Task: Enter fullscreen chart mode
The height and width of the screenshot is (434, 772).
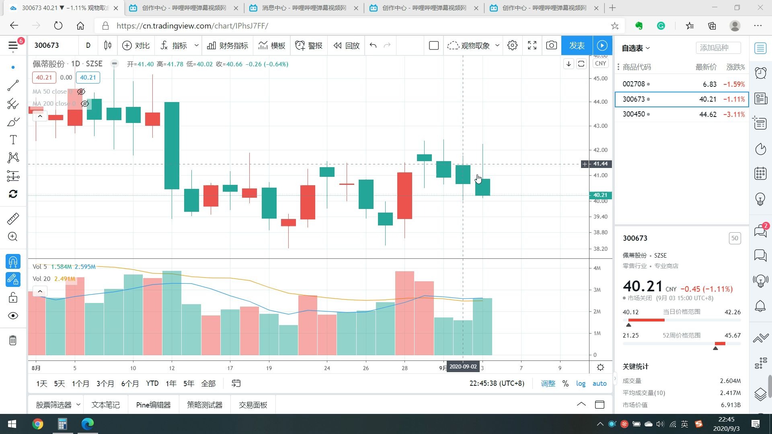Action: point(532,45)
